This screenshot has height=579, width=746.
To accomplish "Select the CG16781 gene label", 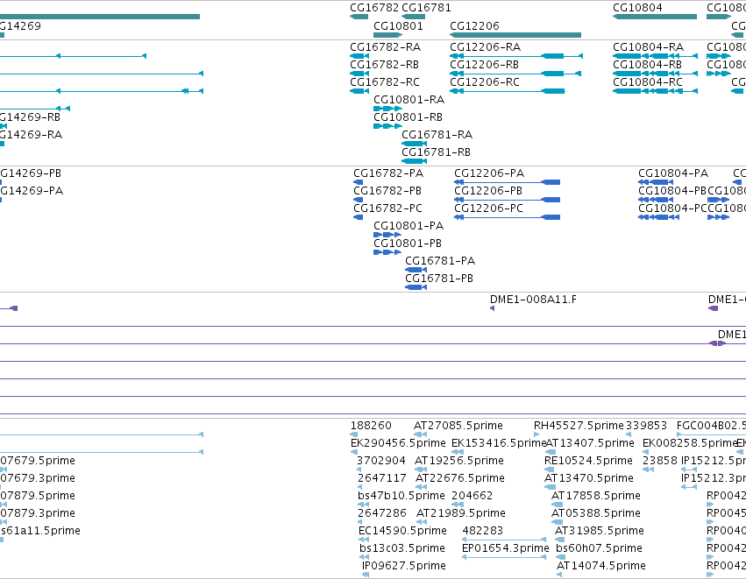I will [x=426, y=8].
